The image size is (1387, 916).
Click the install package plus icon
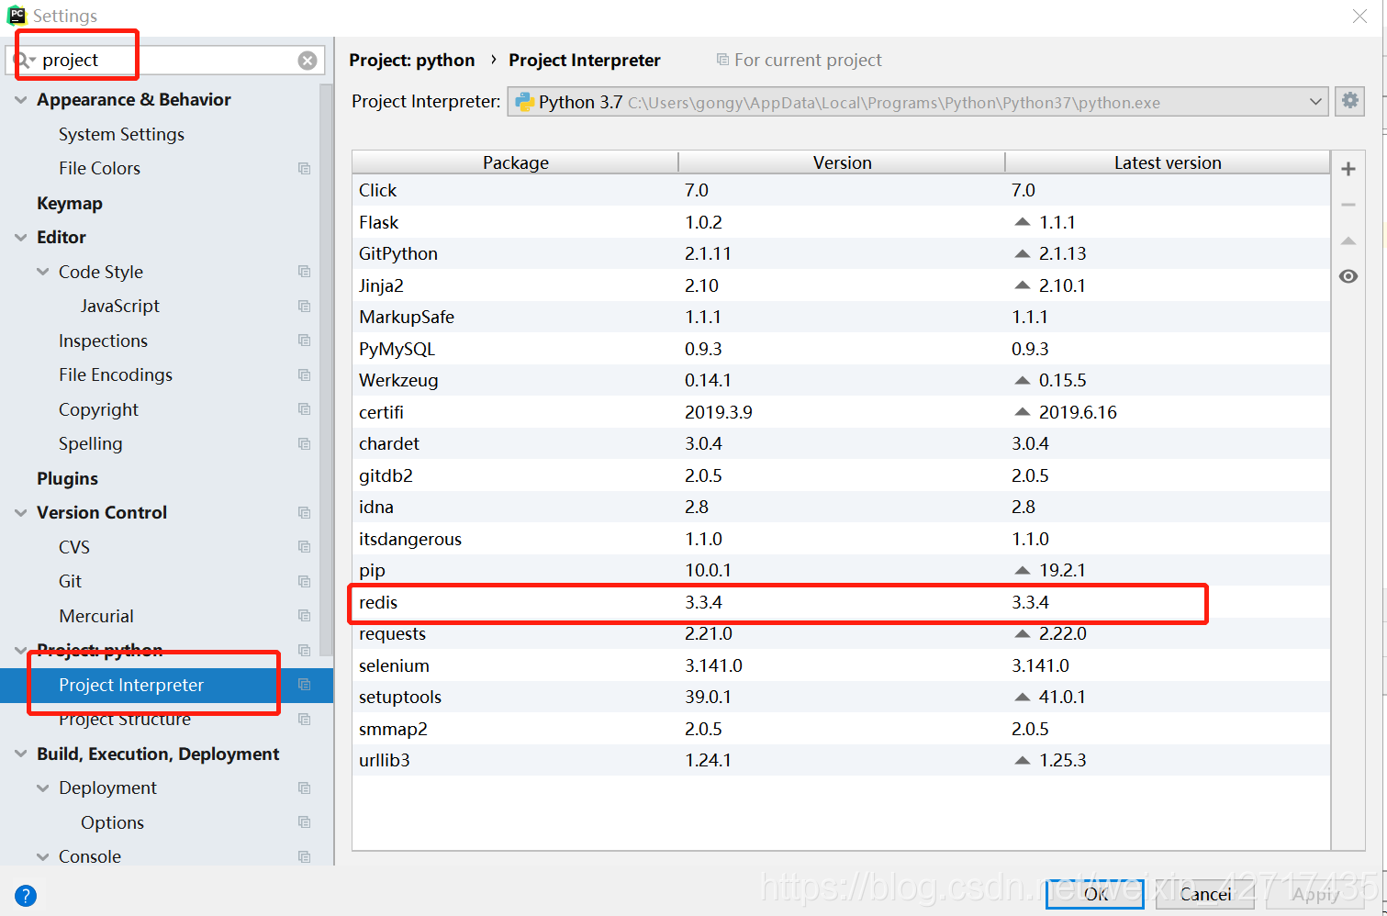[1348, 169]
